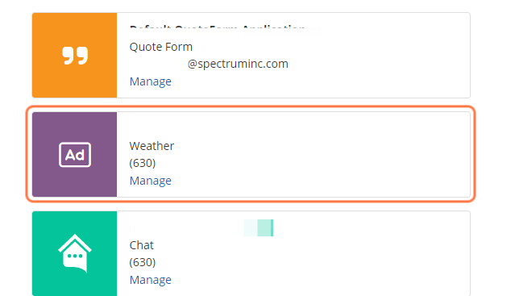Click the teal chat house icon
This screenshot has width=515, height=296.
(x=75, y=253)
